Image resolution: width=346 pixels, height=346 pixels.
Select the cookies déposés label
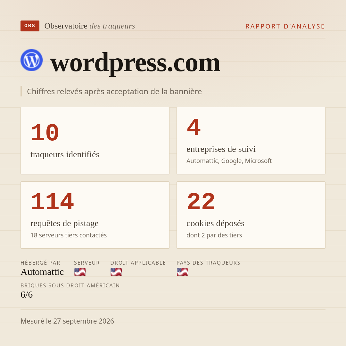coord(215,223)
